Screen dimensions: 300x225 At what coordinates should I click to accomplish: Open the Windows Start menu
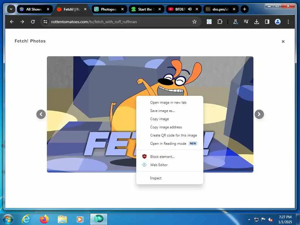[x=8, y=219]
